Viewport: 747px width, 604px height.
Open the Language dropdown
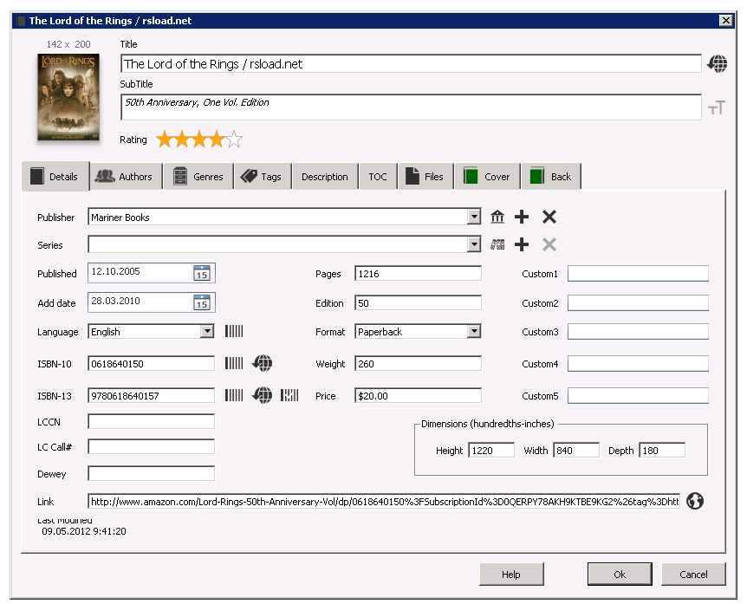click(x=207, y=331)
